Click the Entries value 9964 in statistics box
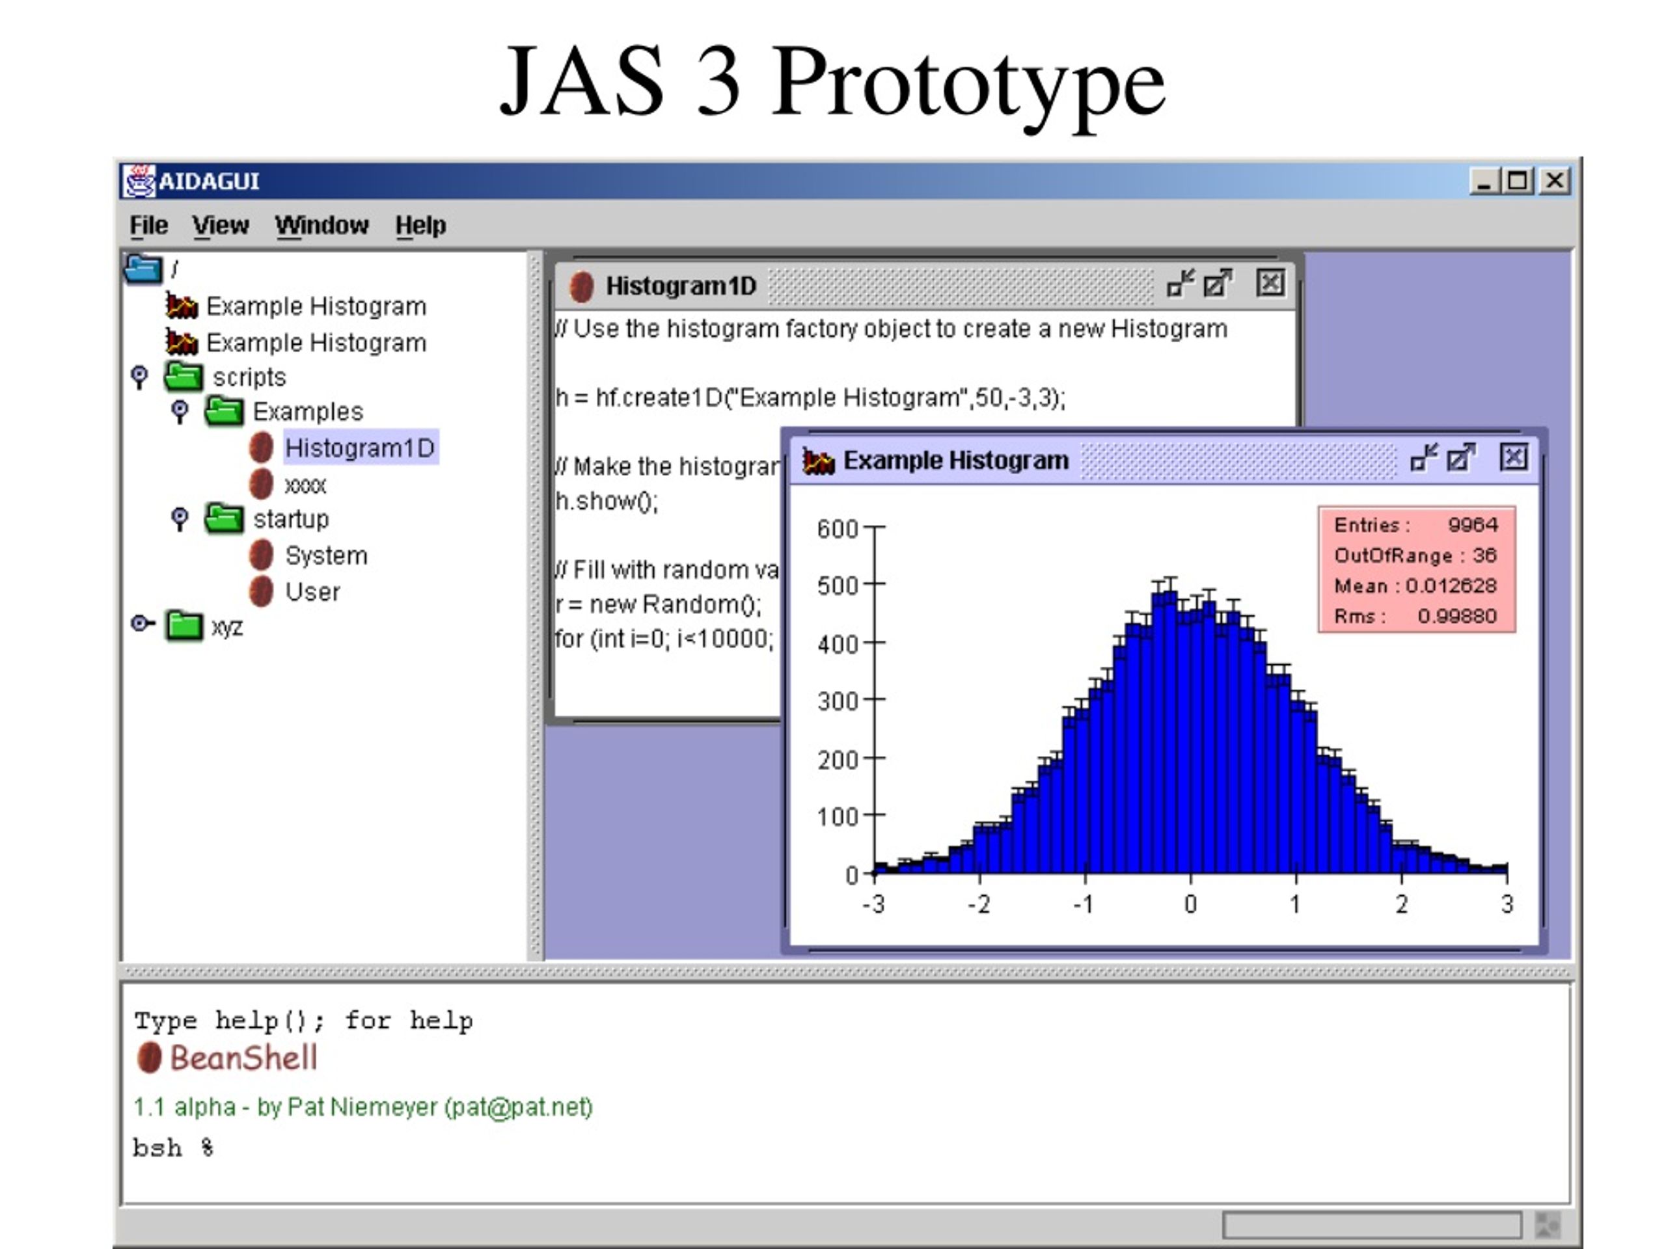This screenshot has width=1666, height=1249. point(1473,525)
